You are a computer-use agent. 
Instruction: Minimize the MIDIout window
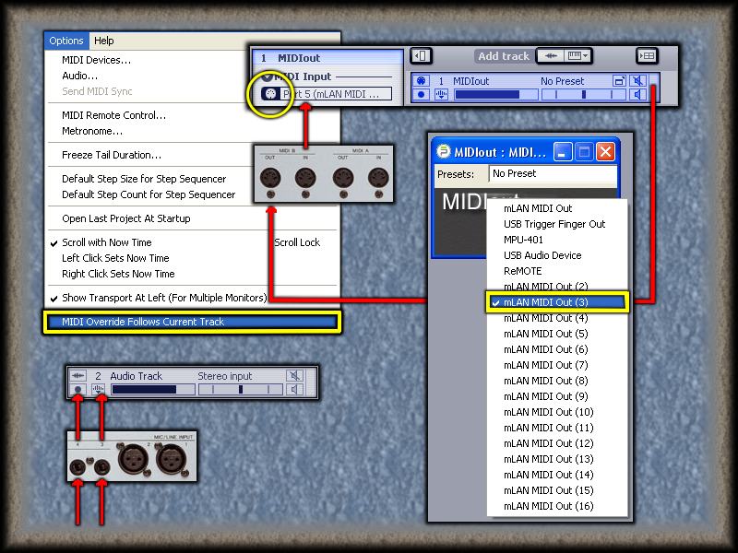(x=563, y=152)
